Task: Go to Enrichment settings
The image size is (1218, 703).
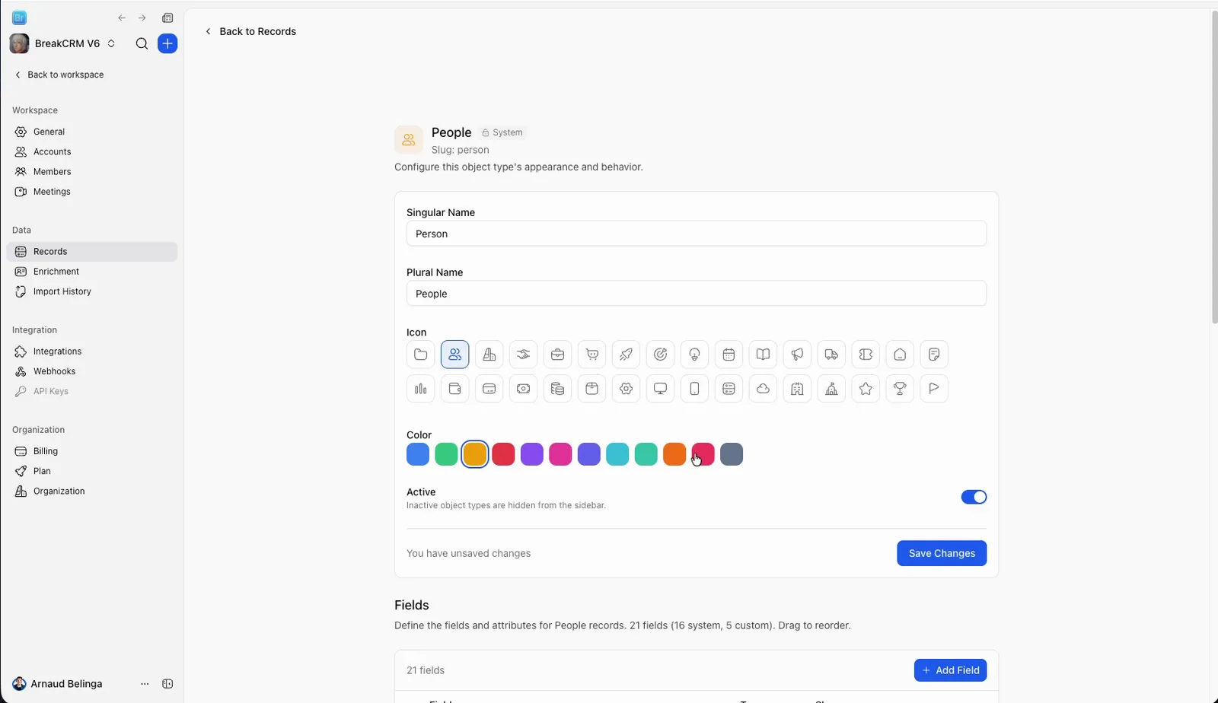Action: pos(92,272)
